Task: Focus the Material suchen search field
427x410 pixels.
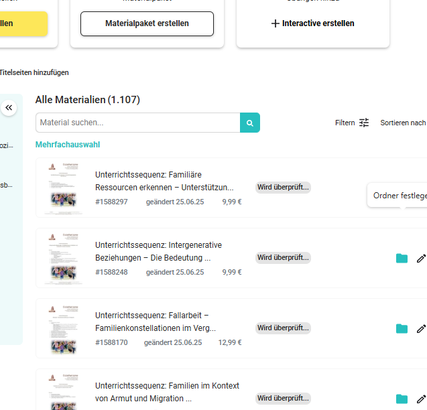Action: coord(138,123)
